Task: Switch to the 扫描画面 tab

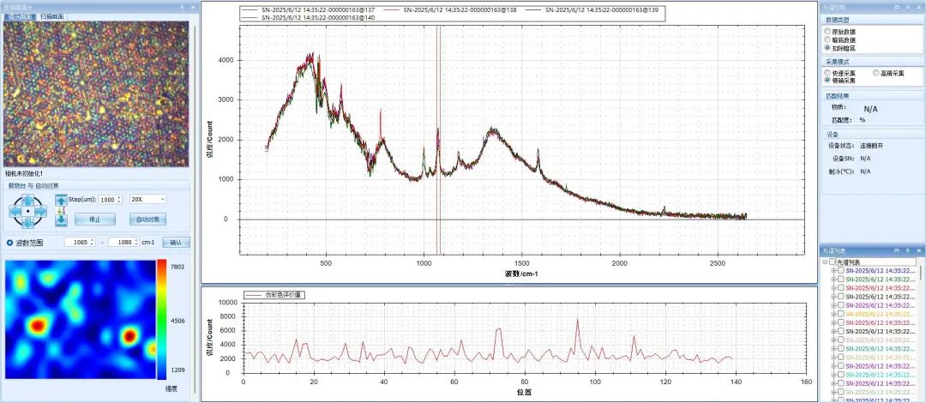Action: click(x=52, y=17)
